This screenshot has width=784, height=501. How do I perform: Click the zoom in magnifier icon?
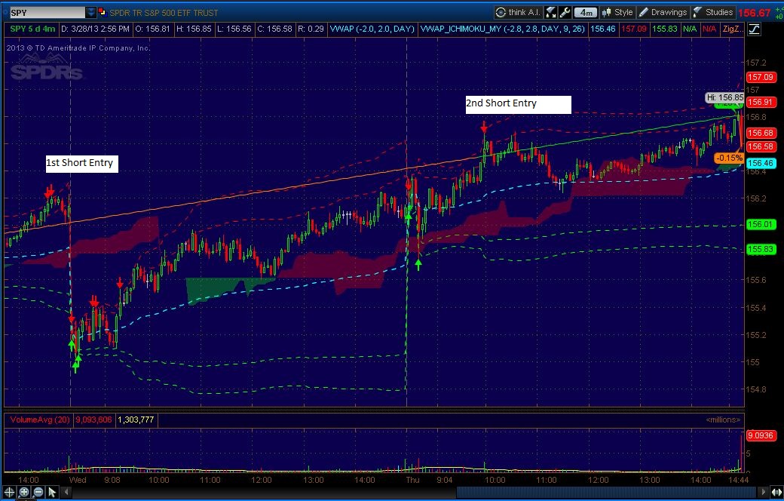(x=24, y=492)
